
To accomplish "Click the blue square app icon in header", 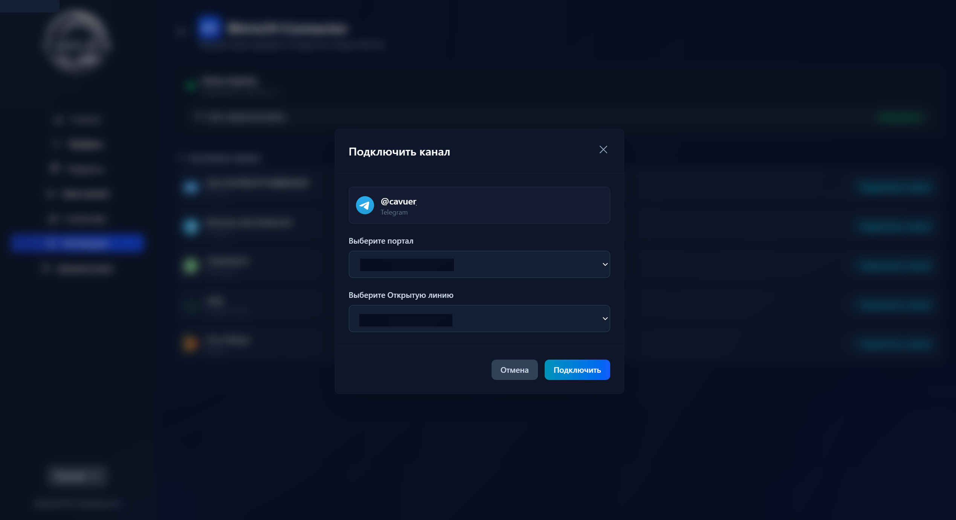I will (x=209, y=27).
